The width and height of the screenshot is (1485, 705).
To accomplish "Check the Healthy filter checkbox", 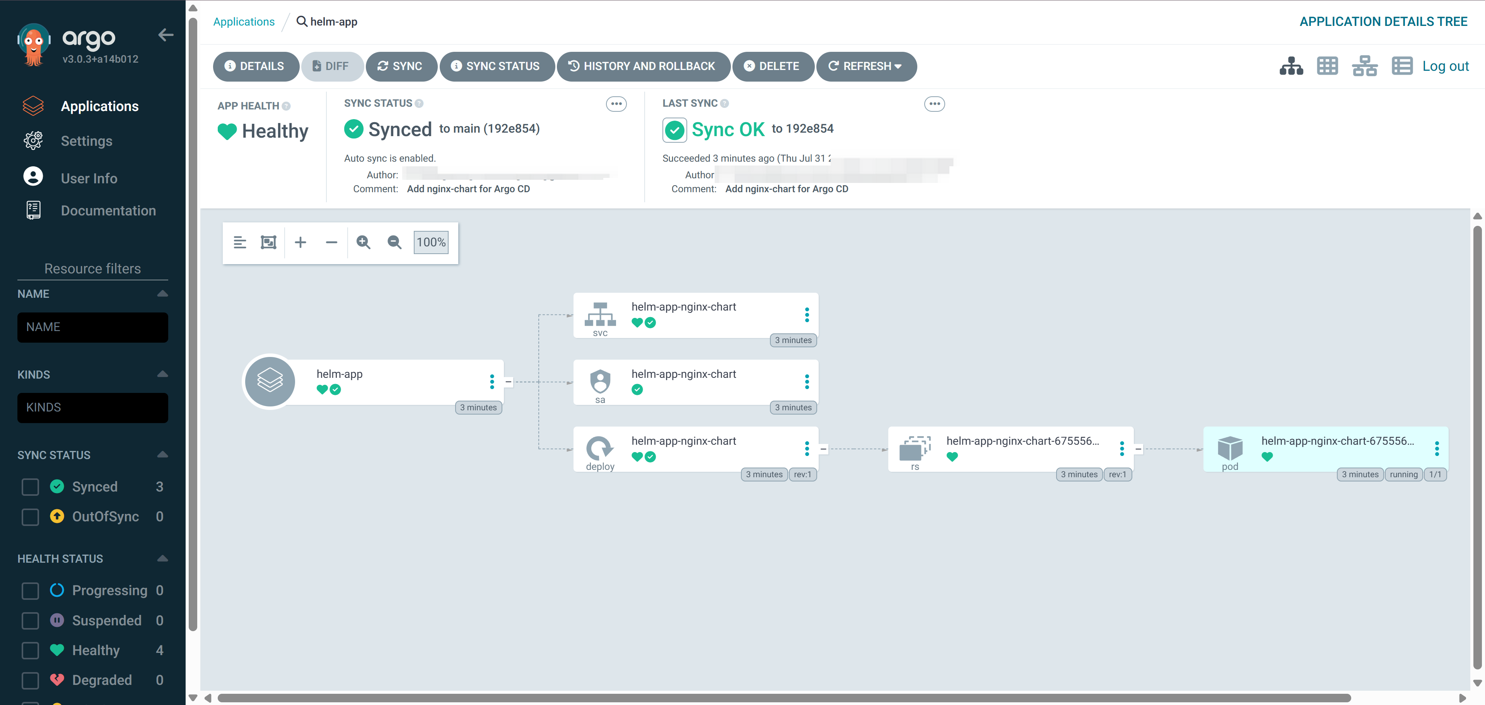I will click(30, 651).
